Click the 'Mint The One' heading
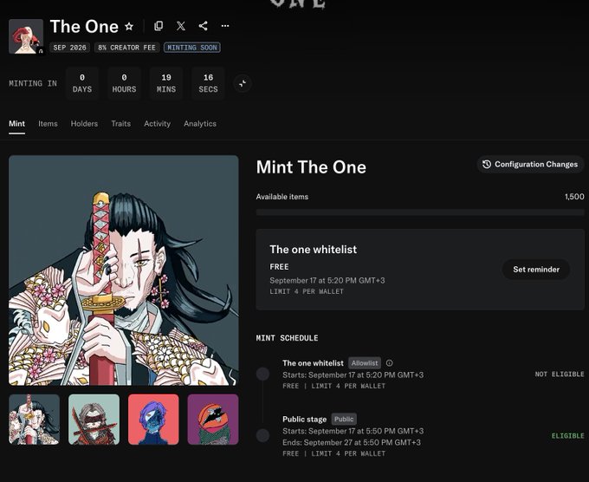589x482 pixels. 311,167
